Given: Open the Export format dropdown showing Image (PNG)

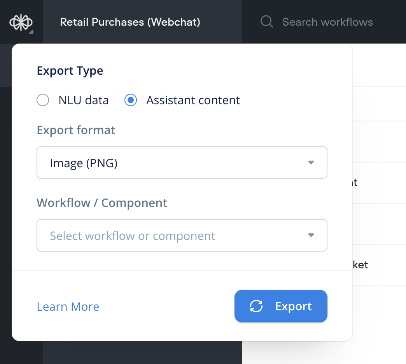Looking at the screenshot, I should coord(182,163).
